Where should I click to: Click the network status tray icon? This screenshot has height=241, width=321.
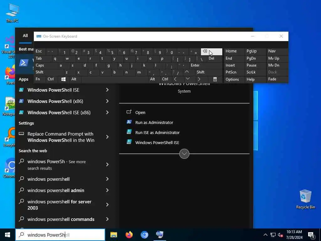point(273,235)
